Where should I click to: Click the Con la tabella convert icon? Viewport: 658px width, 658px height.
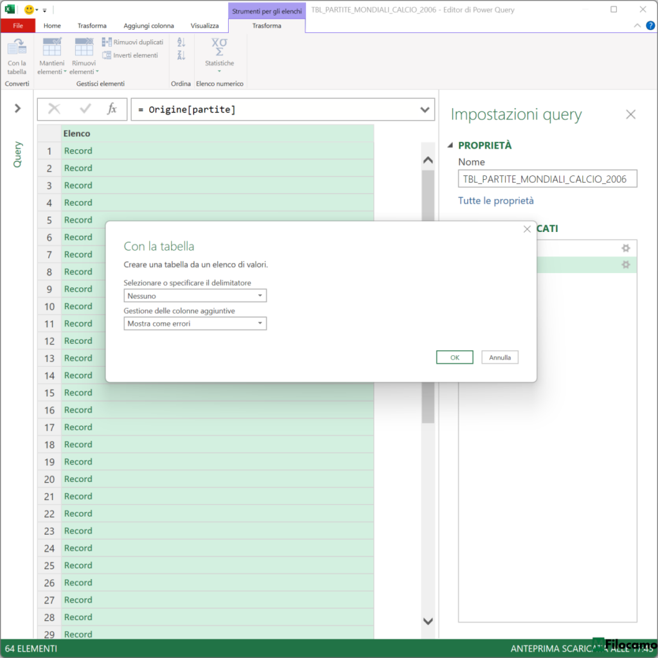(17, 57)
